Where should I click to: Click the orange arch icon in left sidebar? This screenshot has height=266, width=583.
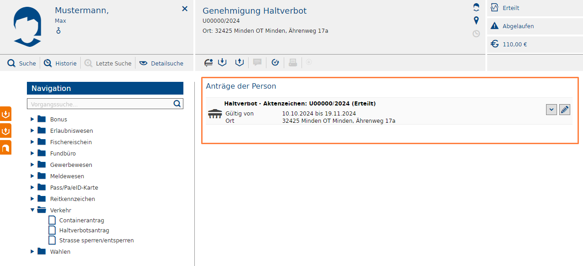tap(6, 148)
